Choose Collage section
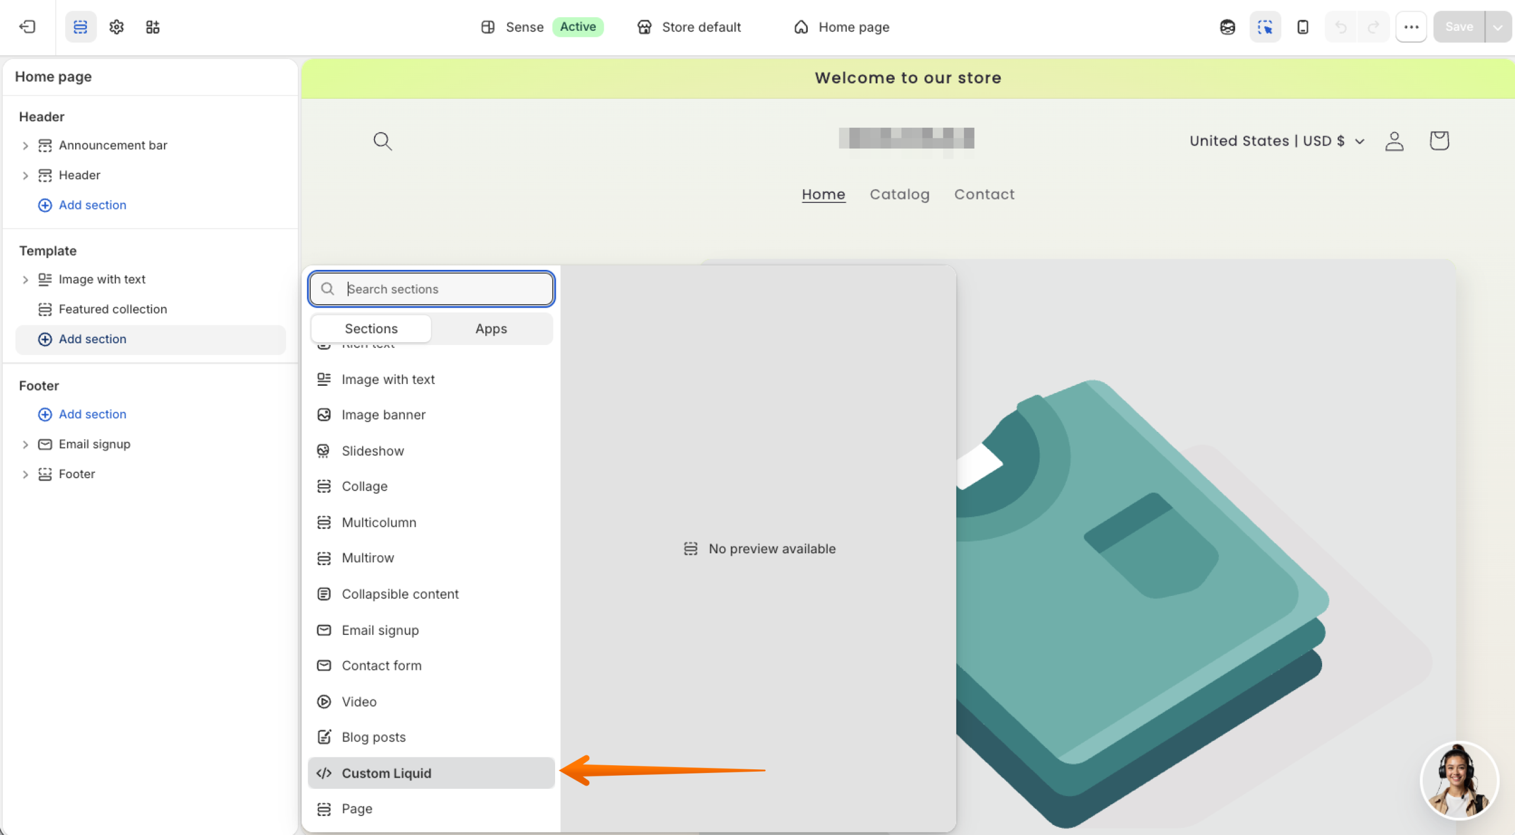The height and width of the screenshot is (835, 1515). pos(431,486)
